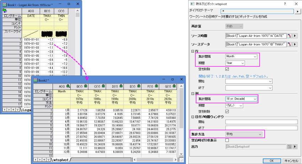The width and height of the screenshot is (302, 164).
Task: Select the Logan sheet tab in Book1
Action: pyautogui.click(x=27, y=110)
